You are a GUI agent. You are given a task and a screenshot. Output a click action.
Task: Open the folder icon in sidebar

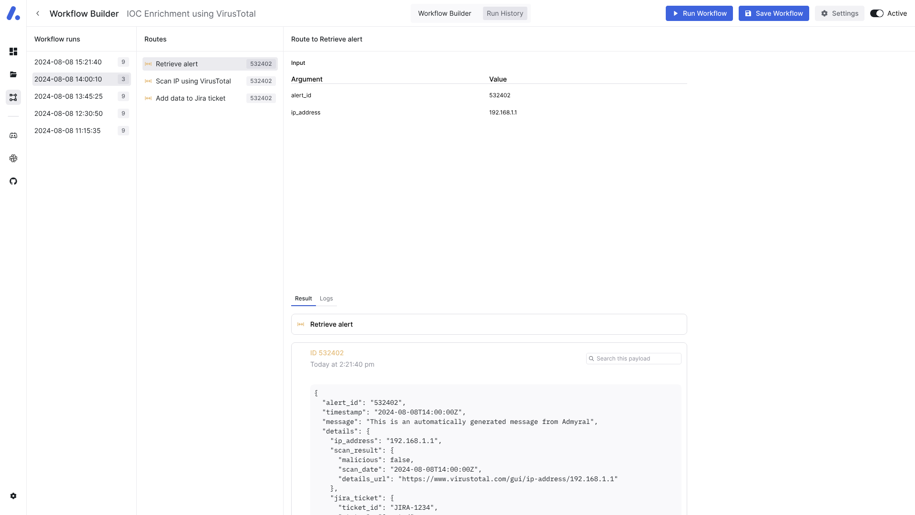coord(13,74)
